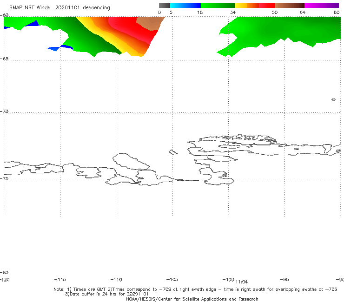This screenshot has height=302, width=344.
Task: Click the colorbar label '64'
Action: [x=303, y=12]
